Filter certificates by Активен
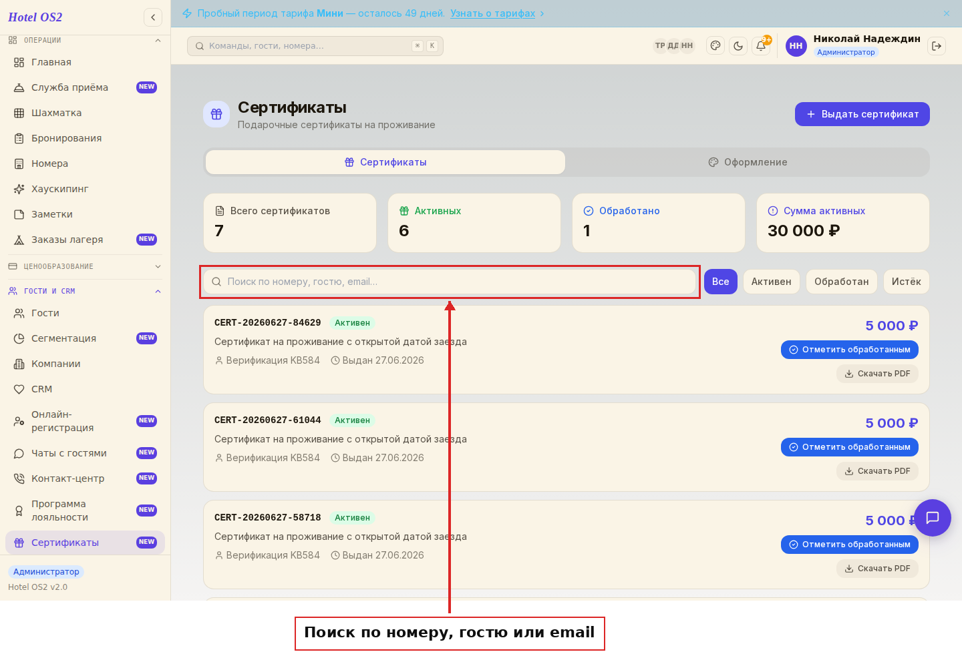 [x=771, y=282]
